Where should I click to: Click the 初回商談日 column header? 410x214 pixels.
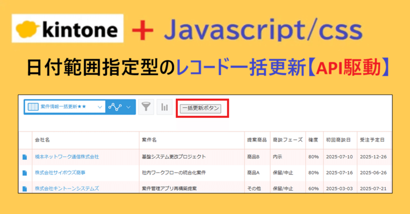pyautogui.click(x=338, y=140)
